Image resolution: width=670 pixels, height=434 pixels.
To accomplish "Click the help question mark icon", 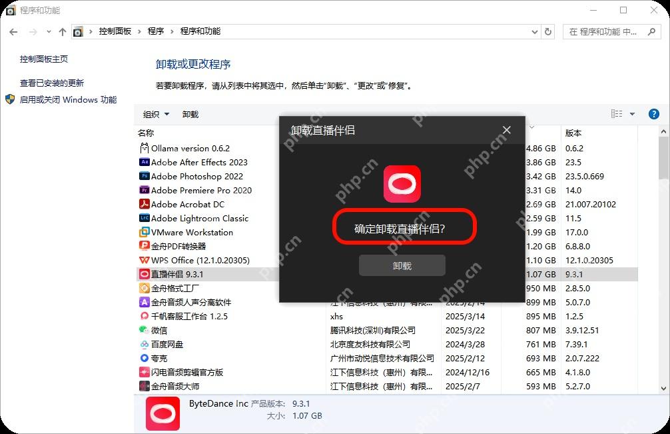I will pos(654,114).
